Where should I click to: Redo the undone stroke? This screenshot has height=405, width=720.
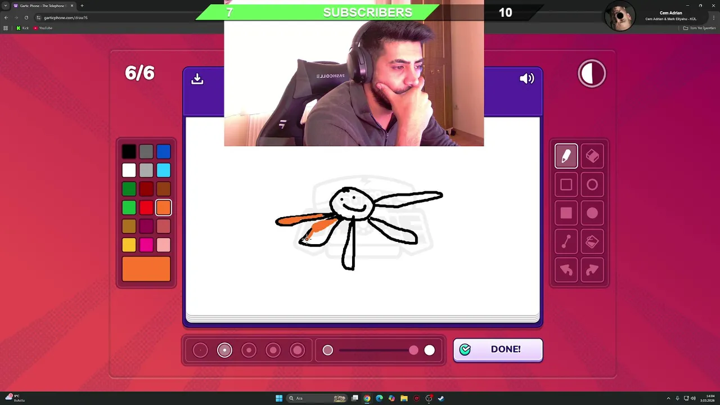(x=592, y=271)
